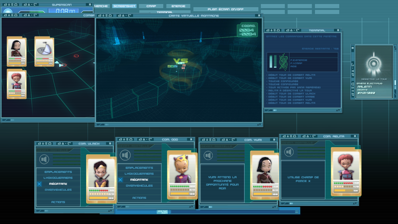
Task: Choose Mégatank in Com. Odd menu
Action: point(139,180)
